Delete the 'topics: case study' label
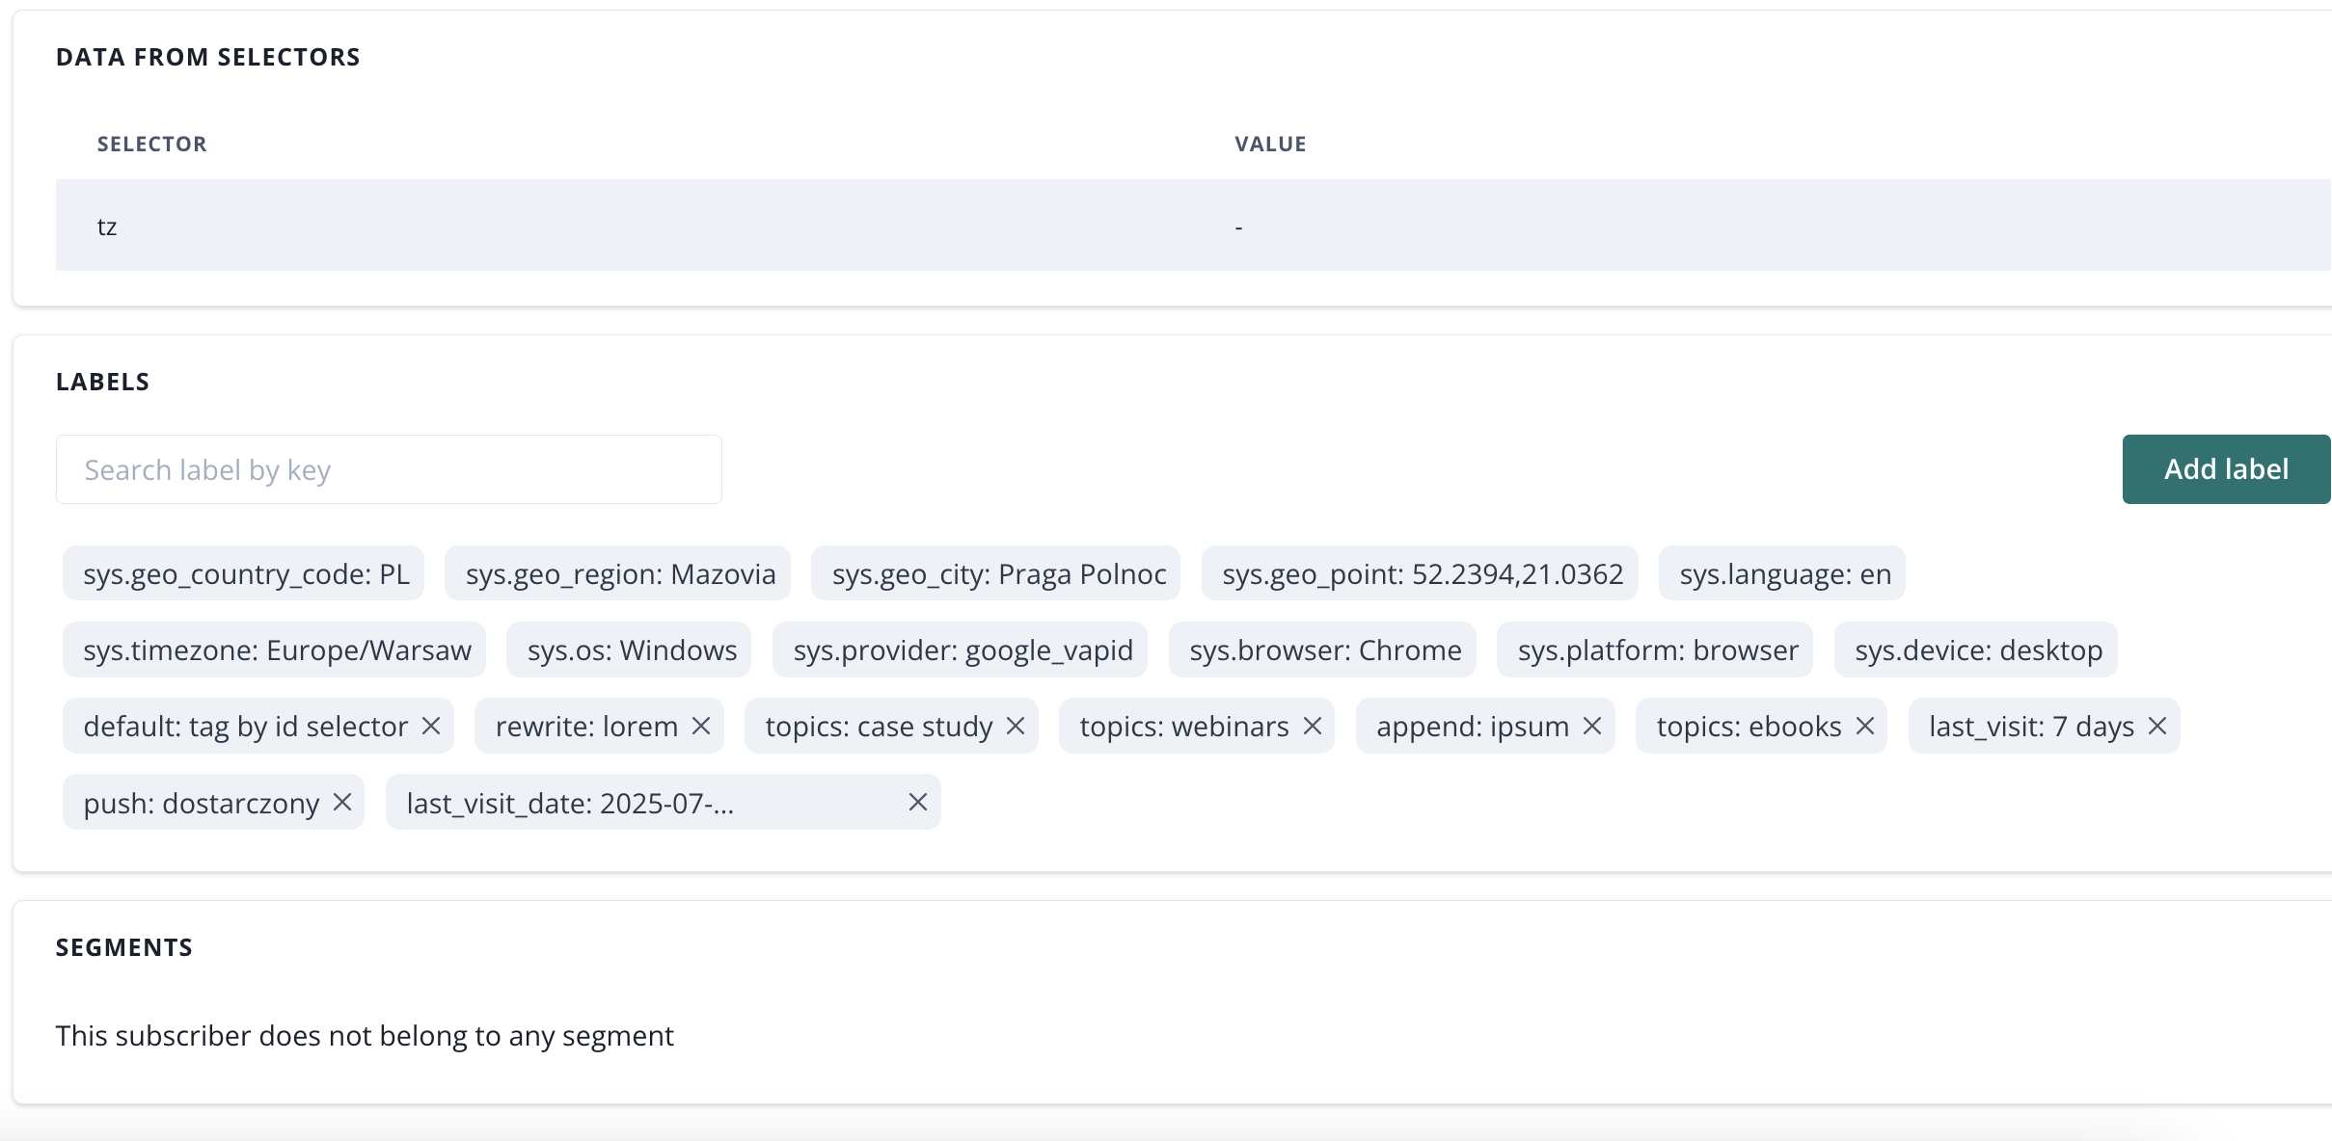The width and height of the screenshot is (2332, 1141). coord(1016,726)
